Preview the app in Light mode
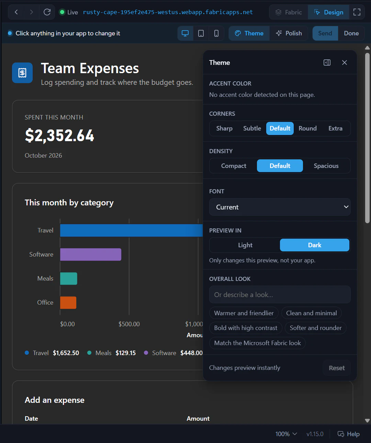Image resolution: width=371 pixels, height=443 pixels. 245,245
